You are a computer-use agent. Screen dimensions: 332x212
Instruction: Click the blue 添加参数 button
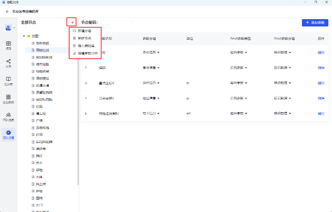pos(315,22)
